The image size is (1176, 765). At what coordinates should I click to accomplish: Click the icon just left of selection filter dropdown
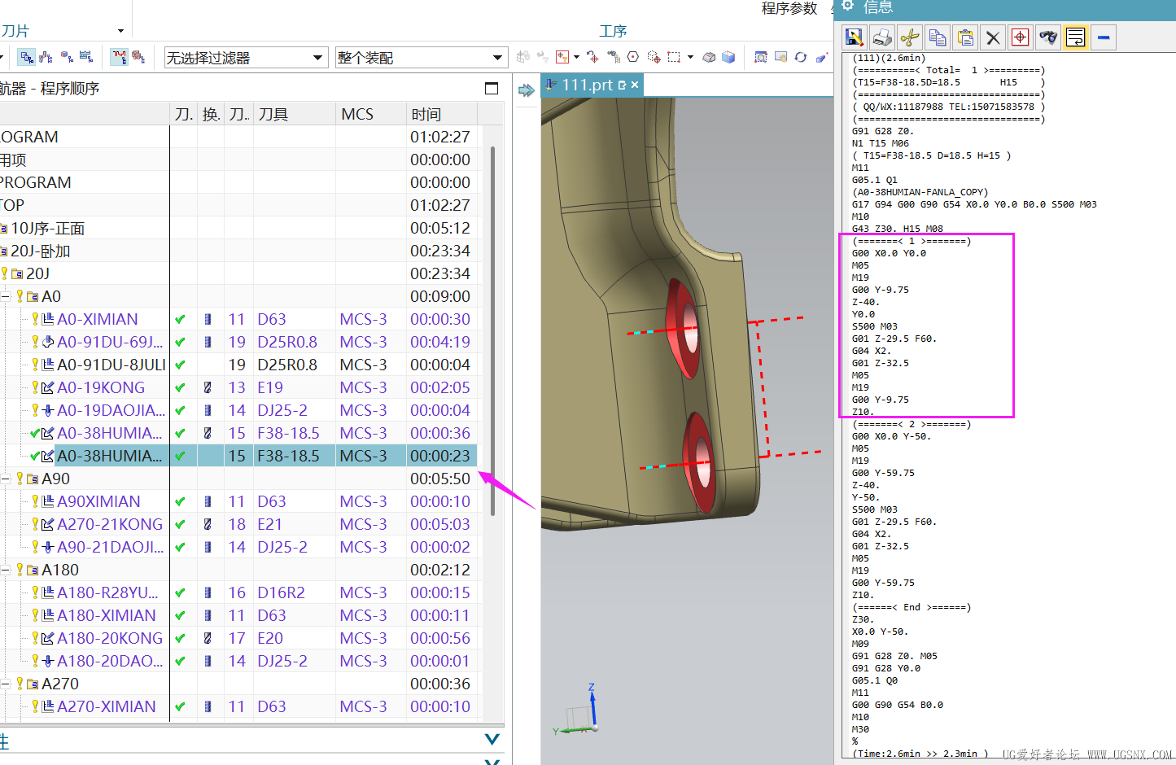pos(139,57)
